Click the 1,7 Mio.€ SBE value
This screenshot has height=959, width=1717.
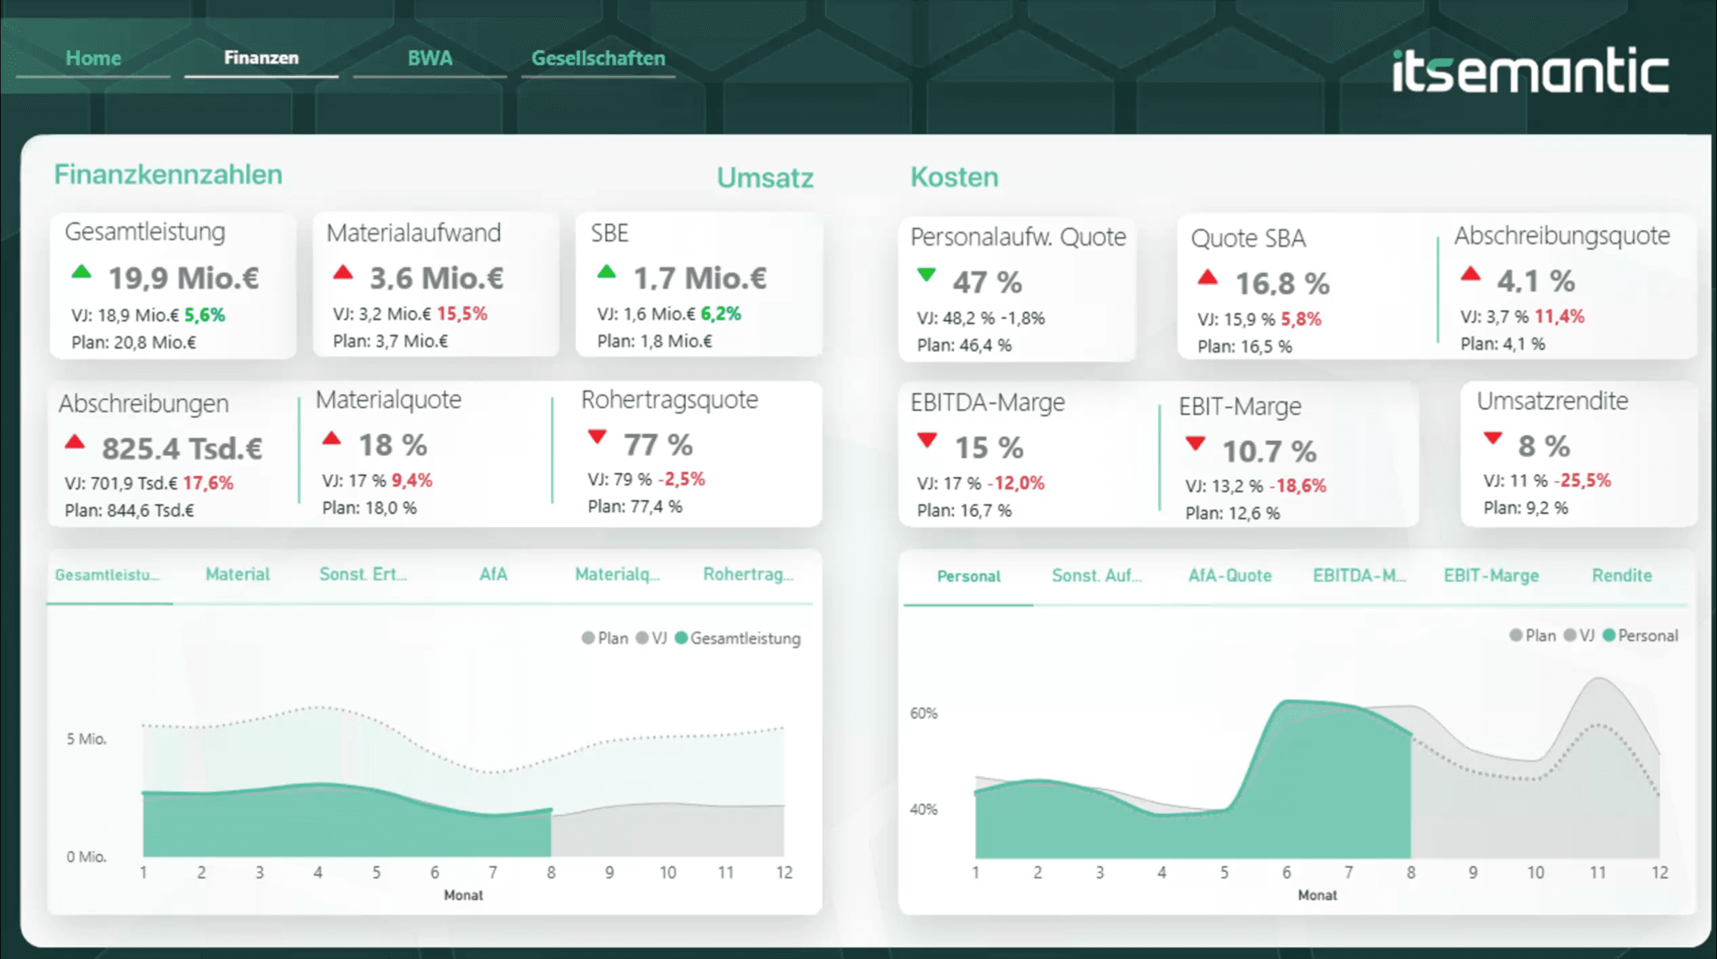700,278
